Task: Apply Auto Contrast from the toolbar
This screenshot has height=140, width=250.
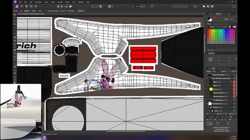Action: tap(62, 6)
